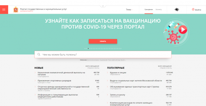
Task: Click arrow beside 'Присвоение спортивных разрядов'
Action: pos(35,81)
